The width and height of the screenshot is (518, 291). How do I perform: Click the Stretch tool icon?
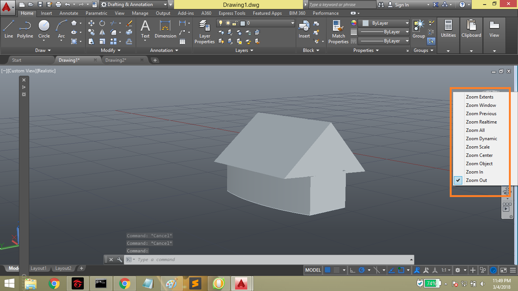click(91, 41)
